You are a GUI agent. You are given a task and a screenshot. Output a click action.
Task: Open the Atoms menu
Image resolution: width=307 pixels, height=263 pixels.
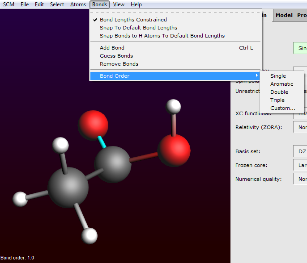pos(78,4)
